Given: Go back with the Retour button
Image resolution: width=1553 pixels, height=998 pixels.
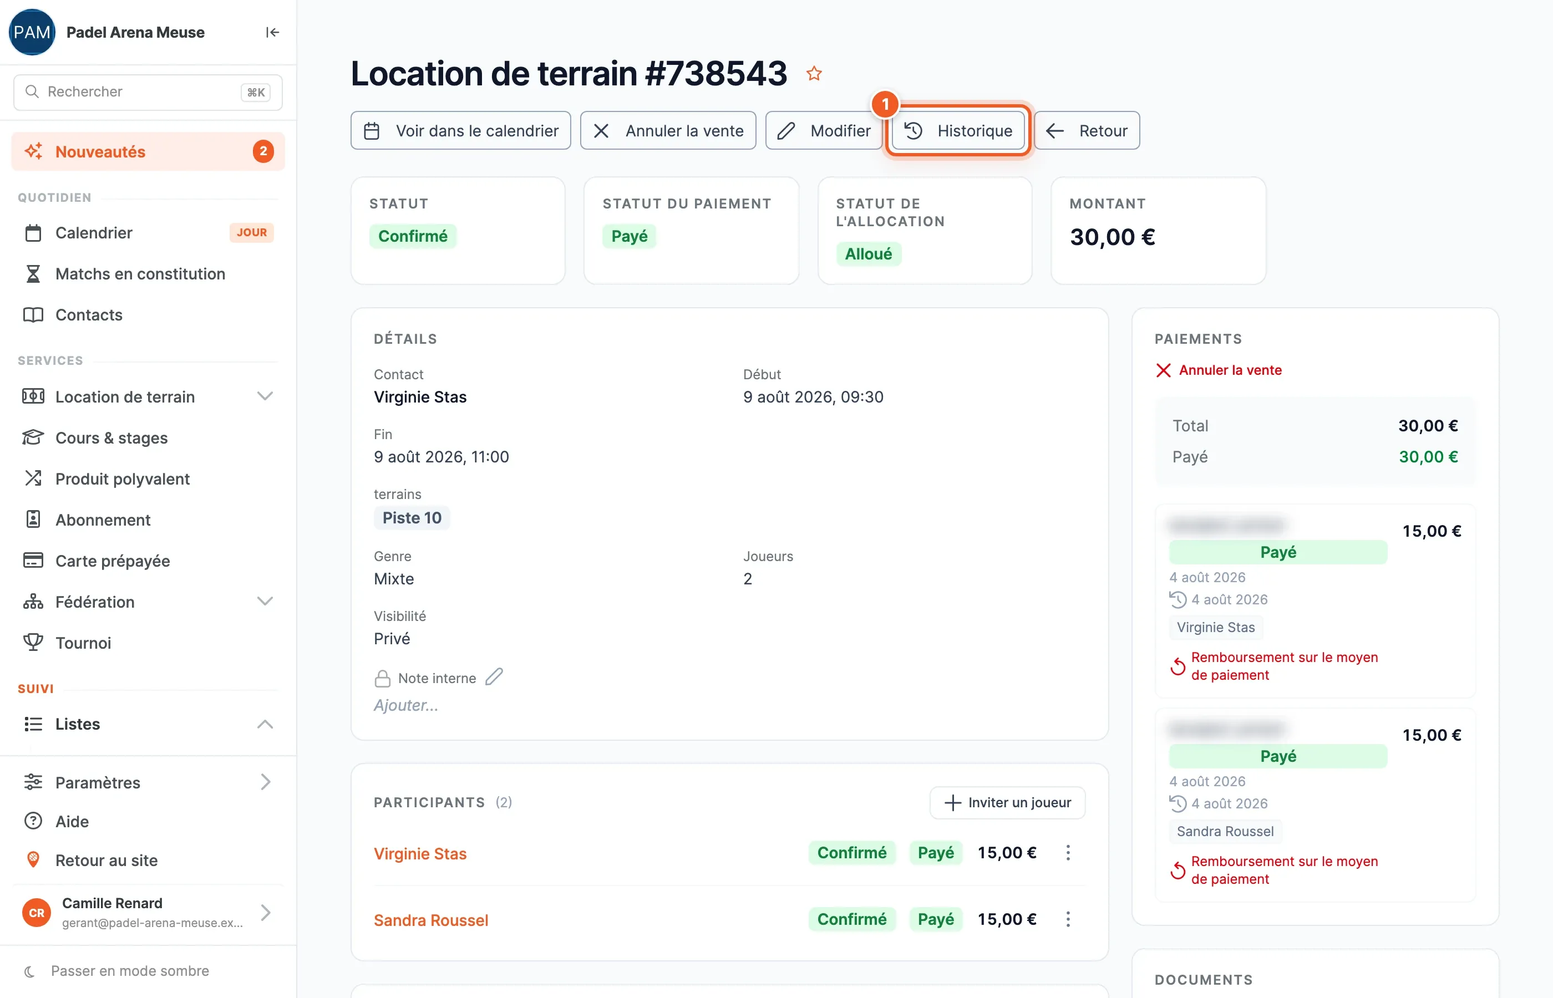Looking at the screenshot, I should (1087, 131).
